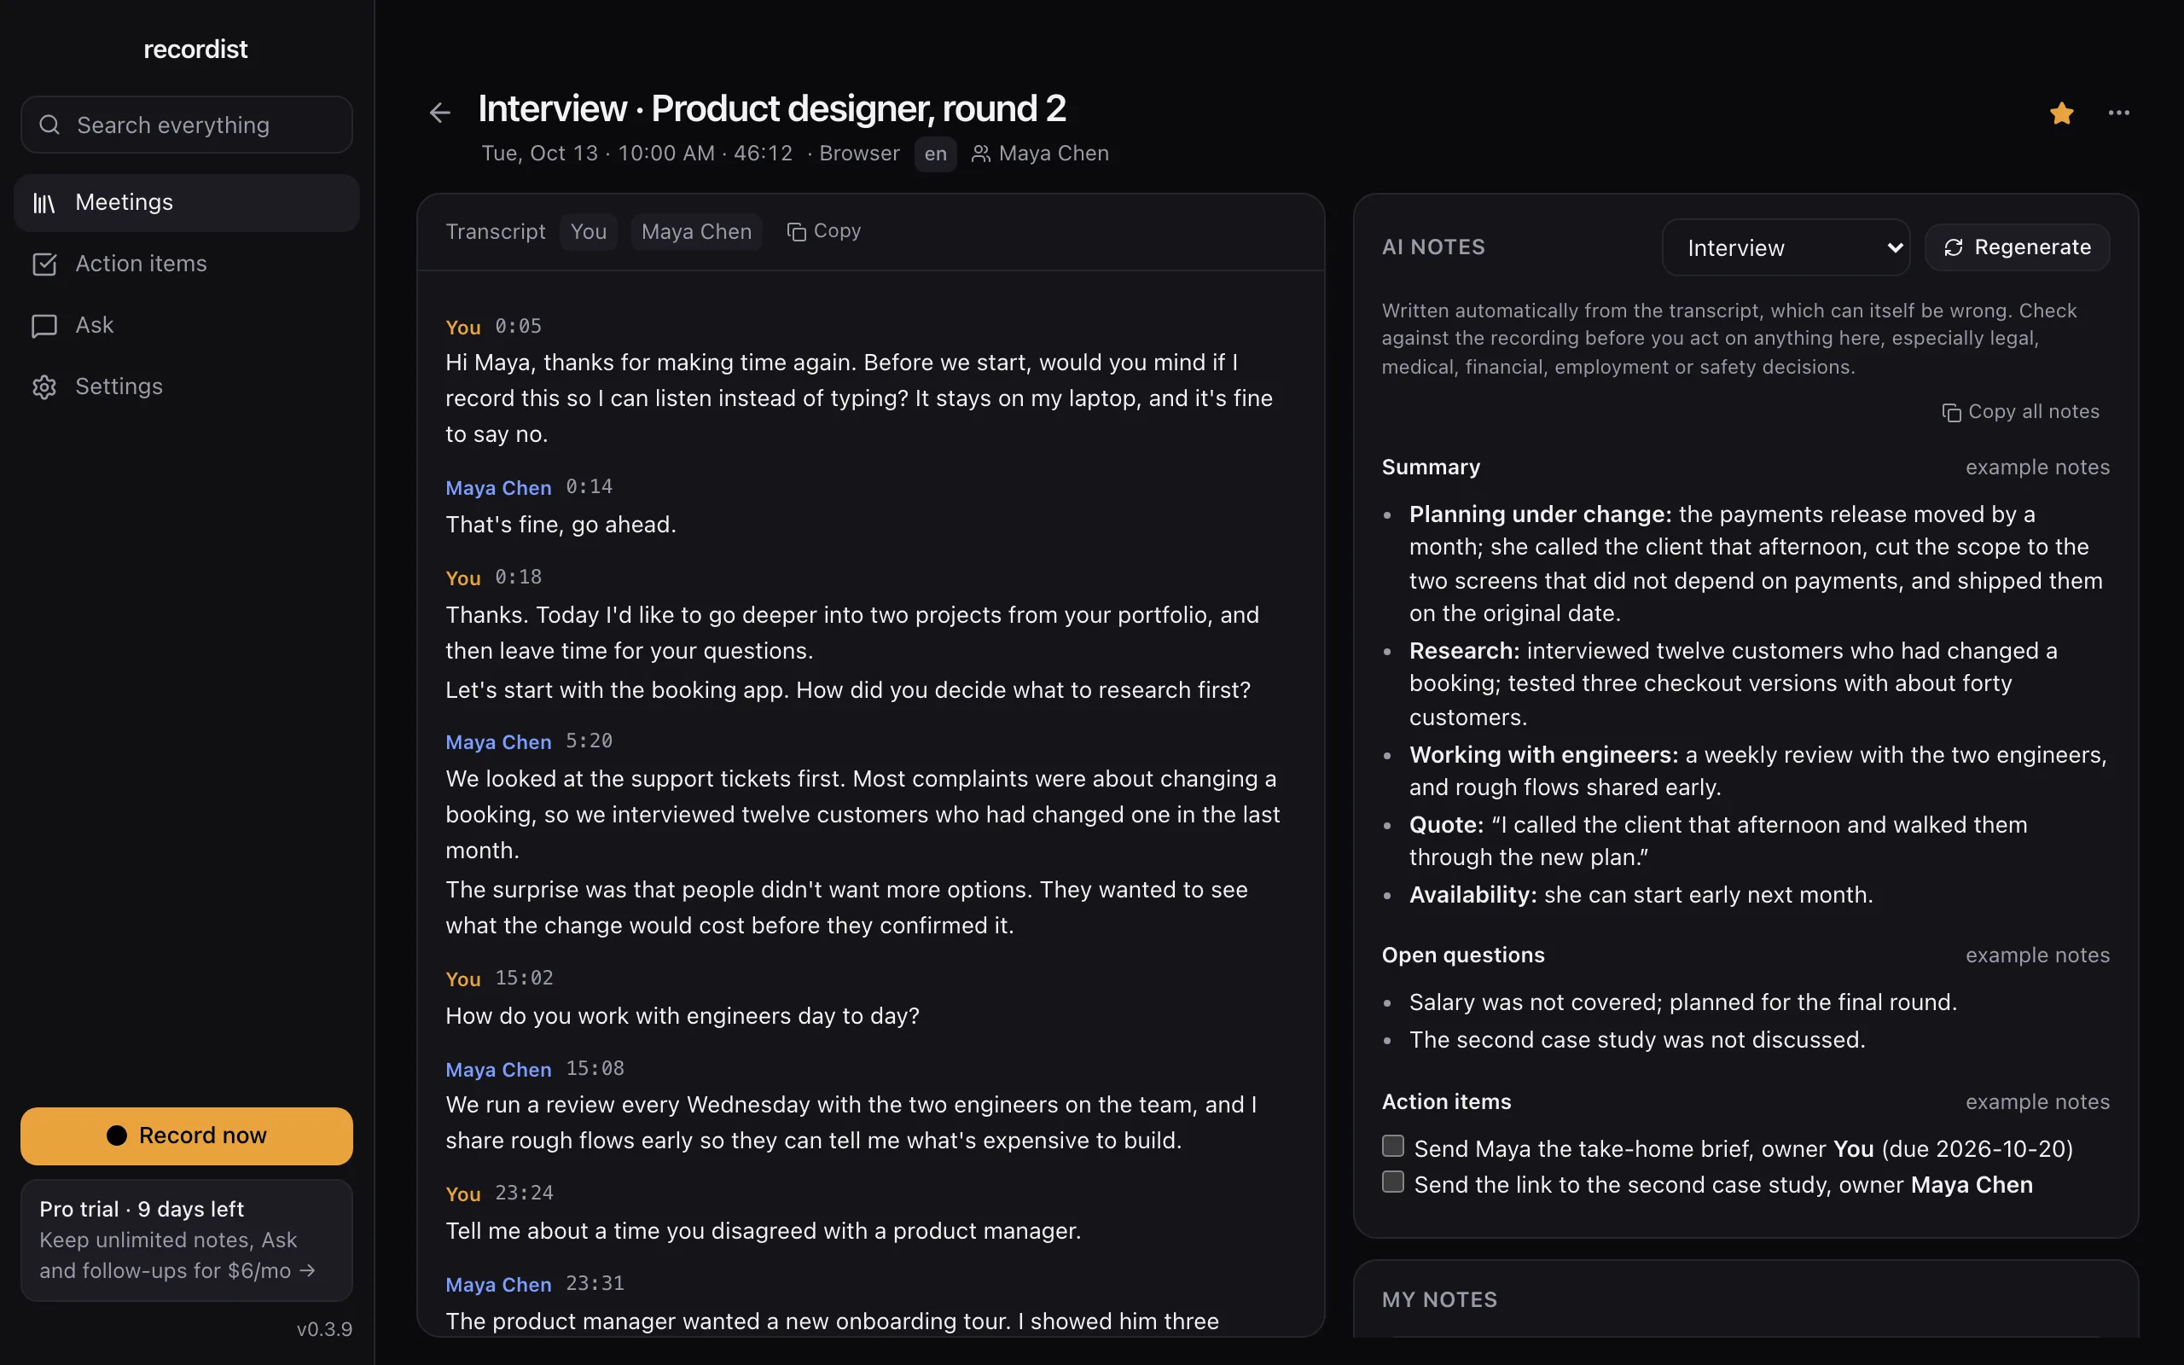2184x1365 pixels.
Task: Check 'Send the link to second case study'
Action: tap(1393, 1182)
